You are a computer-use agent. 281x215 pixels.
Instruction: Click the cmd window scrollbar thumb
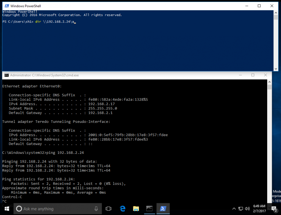pyautogui.click(x=269, y=87)
